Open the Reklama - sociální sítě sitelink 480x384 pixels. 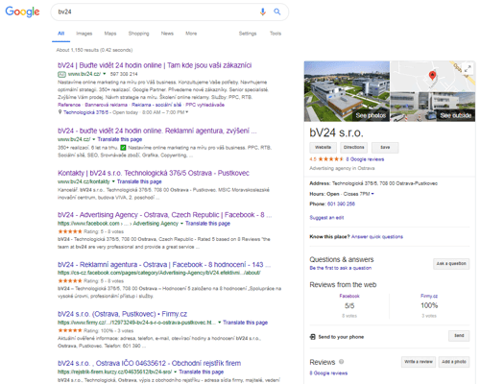click(x=156, y=105)
